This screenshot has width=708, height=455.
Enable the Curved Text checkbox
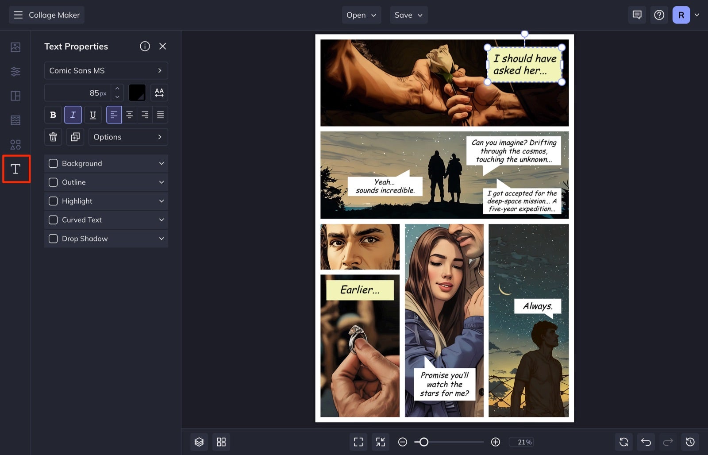(53, 220)
